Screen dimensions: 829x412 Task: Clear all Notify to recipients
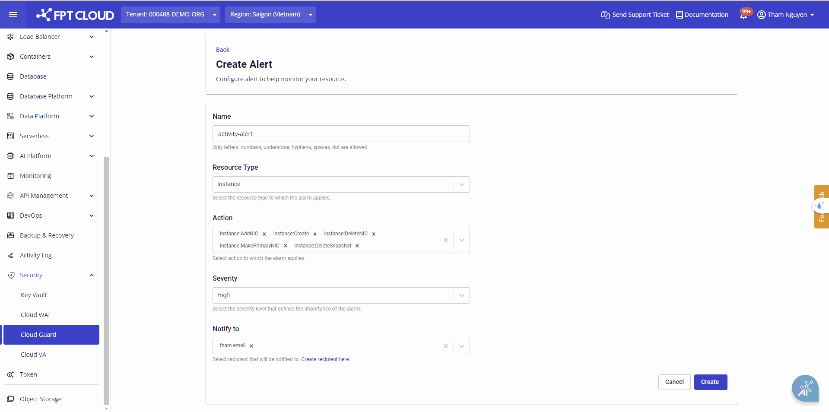(446, 346)
